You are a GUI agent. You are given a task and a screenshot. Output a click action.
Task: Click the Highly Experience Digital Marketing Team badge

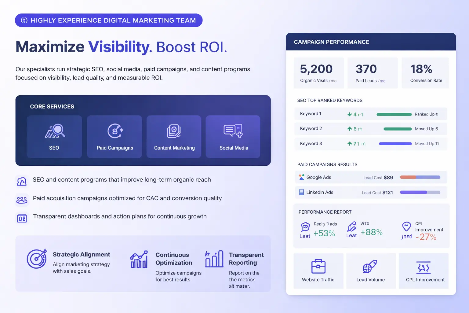pyautogui.click(x=109, y=20)
